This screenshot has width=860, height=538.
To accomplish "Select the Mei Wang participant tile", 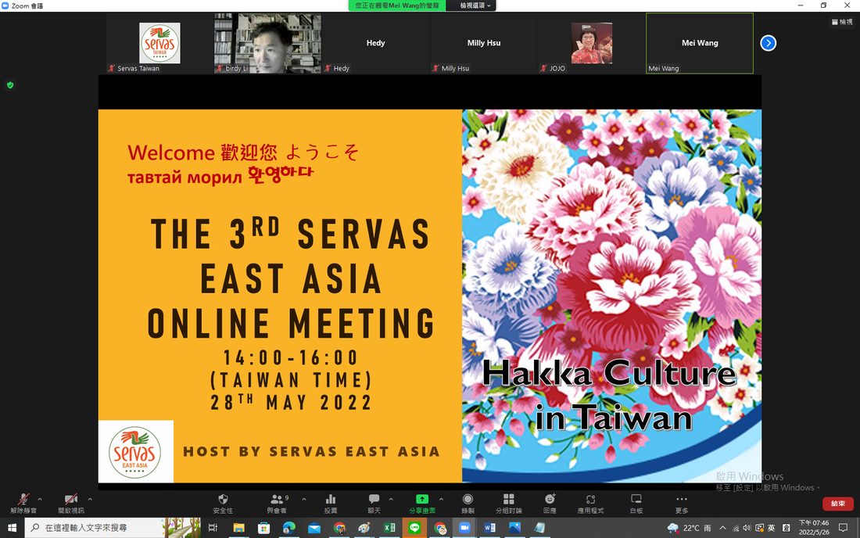I will 700,43.
